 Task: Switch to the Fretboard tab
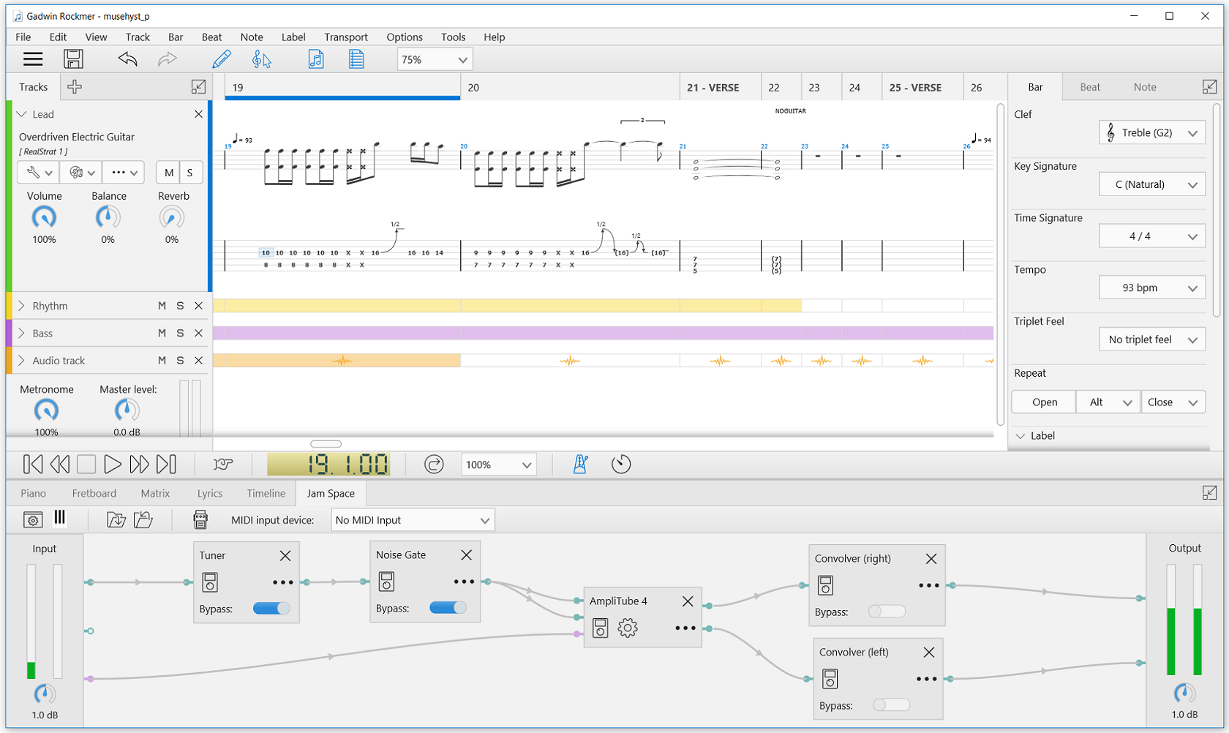tap(94, 493)
